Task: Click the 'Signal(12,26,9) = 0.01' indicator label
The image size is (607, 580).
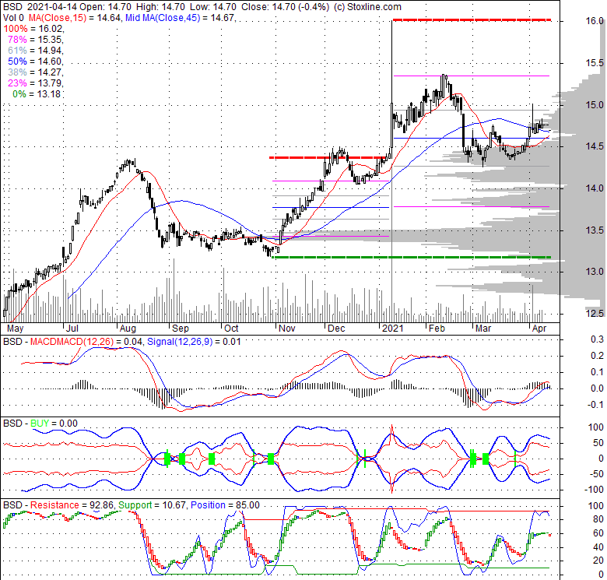Action: [x=194, y=342]
